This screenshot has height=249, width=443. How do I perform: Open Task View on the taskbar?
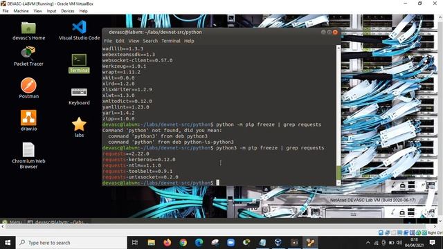tap(135, 243)
